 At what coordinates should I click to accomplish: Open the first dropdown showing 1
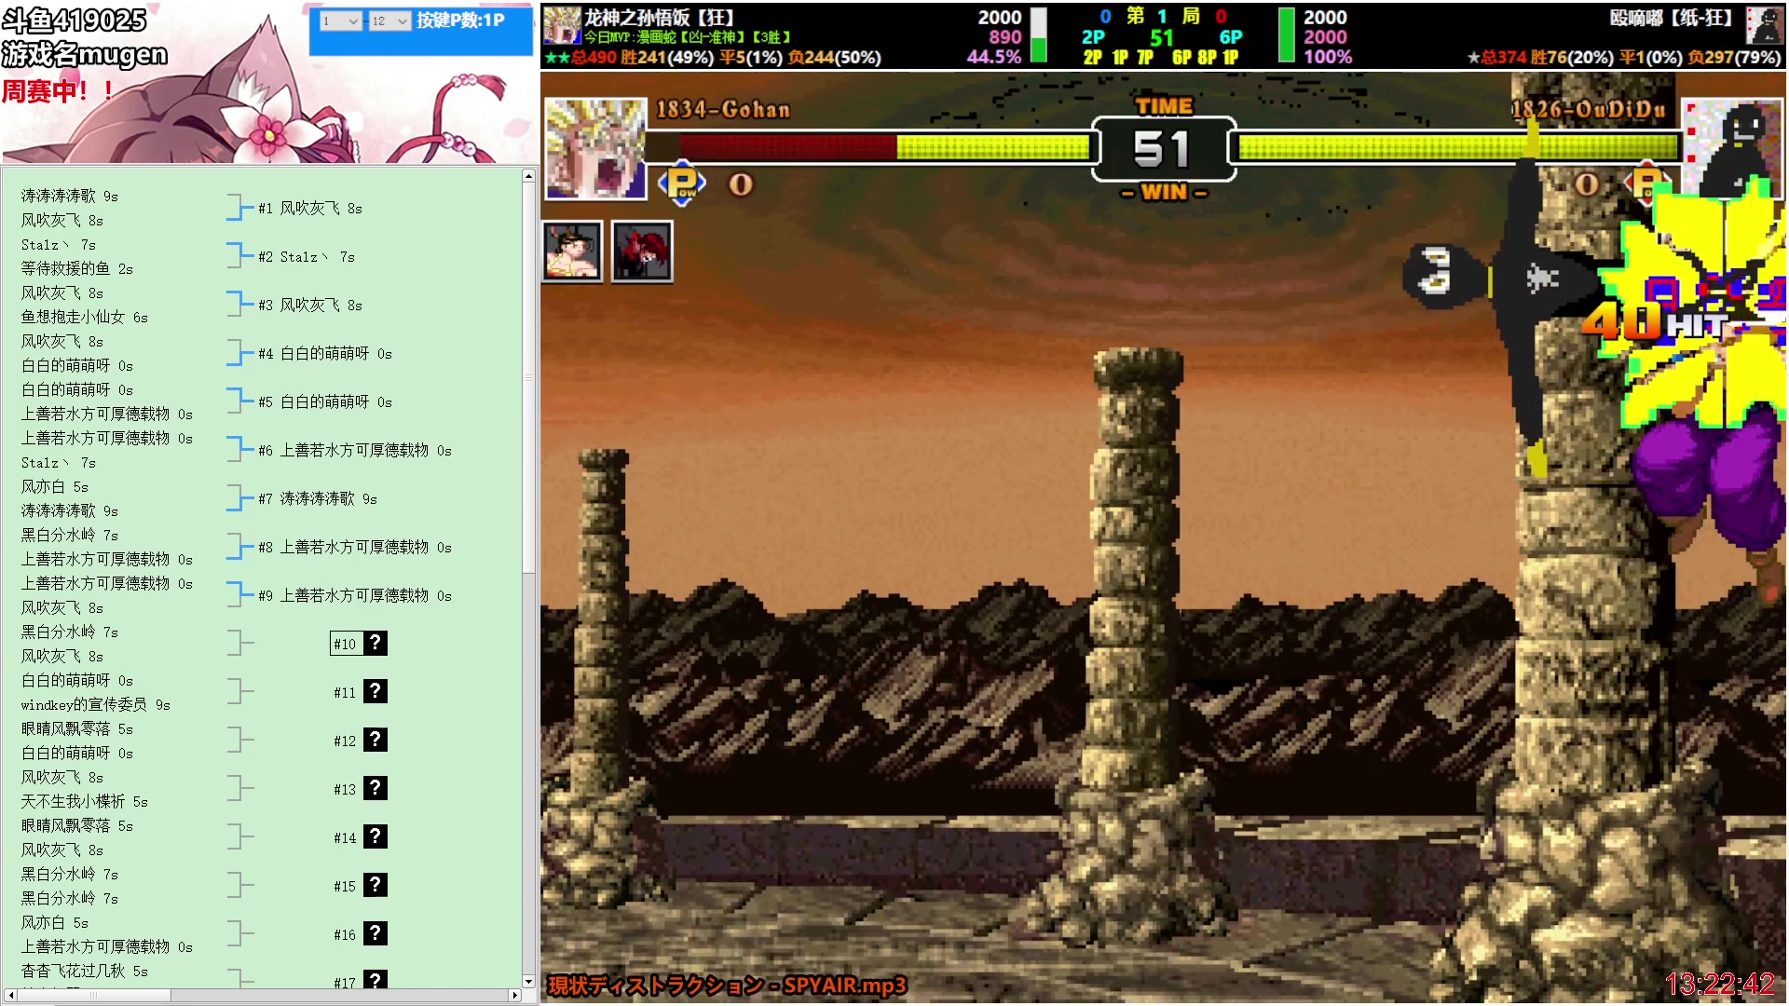click(340, 20)
